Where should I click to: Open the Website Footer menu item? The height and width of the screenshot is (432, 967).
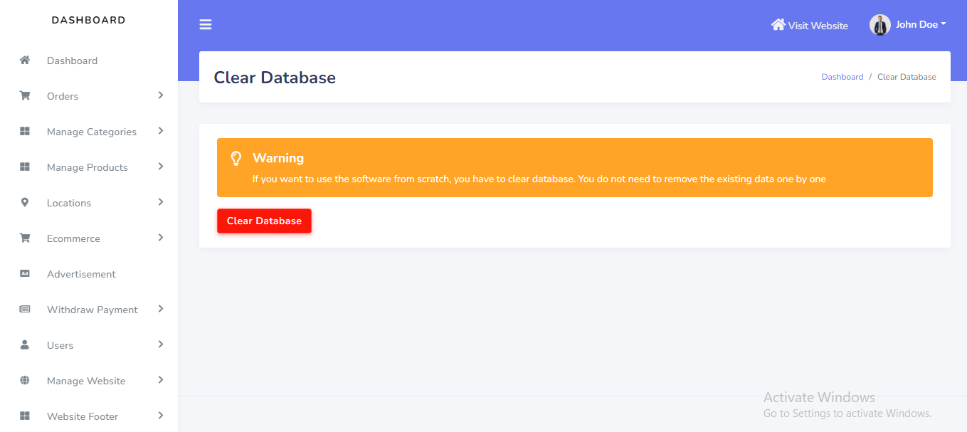click(x=83, y=416)
